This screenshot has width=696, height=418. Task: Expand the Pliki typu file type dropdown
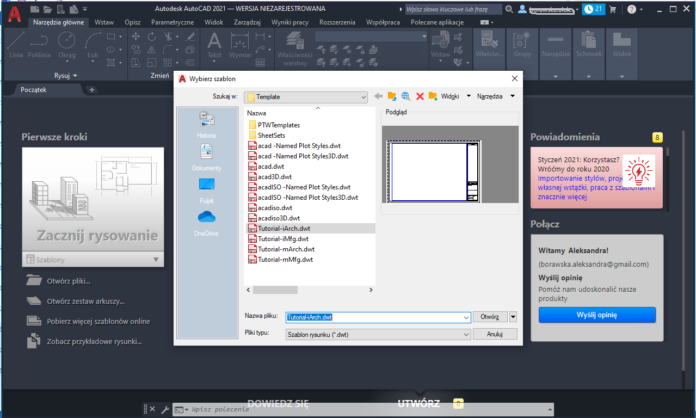pos(466,335)
